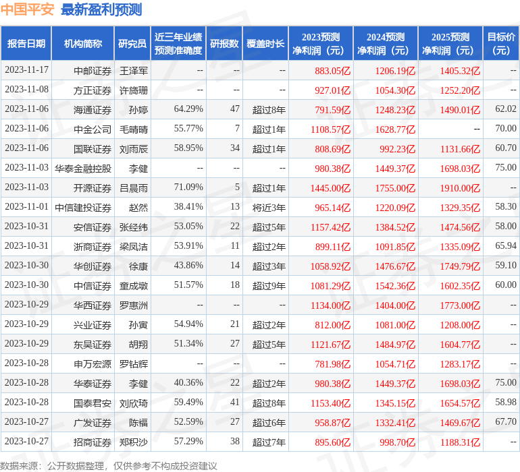Screen dimensions: 520x472
Task: Click accuracy value 64.29%
Action: point(188,109)
